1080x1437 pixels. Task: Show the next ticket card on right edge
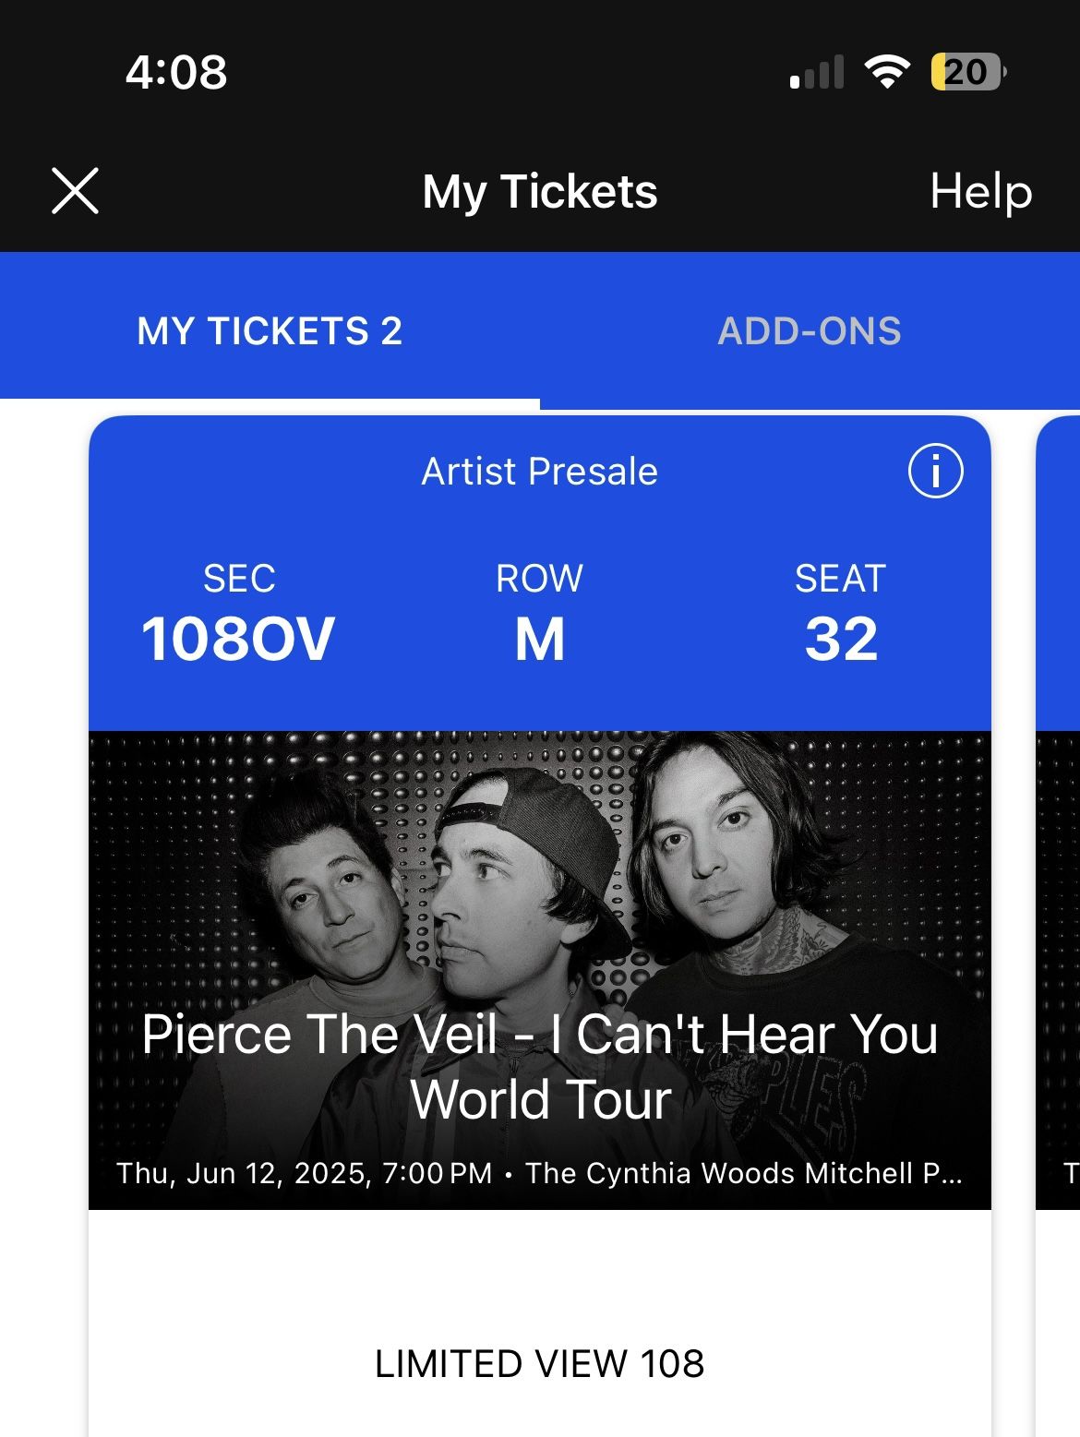point(1060,831)
